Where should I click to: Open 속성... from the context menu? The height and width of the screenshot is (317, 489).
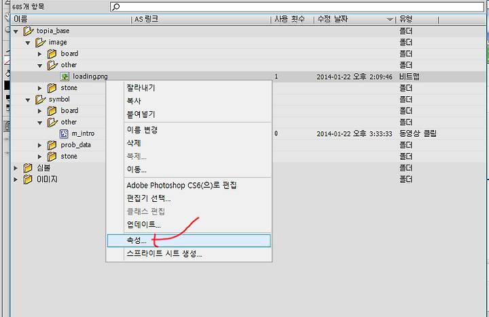point(189,240)
